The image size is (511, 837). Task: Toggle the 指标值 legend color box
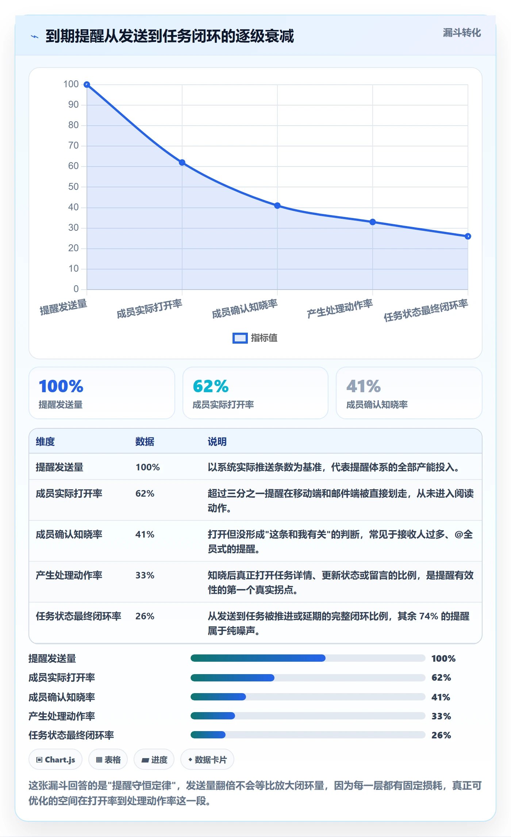click(x=240, y=338)
